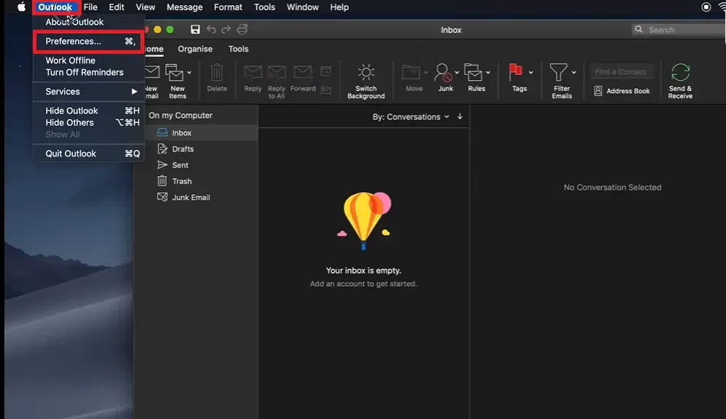Image resolution: width=726 pixels, height=419 pixels.
Task: Click the green maximize window button
Action: coord(170,30)
